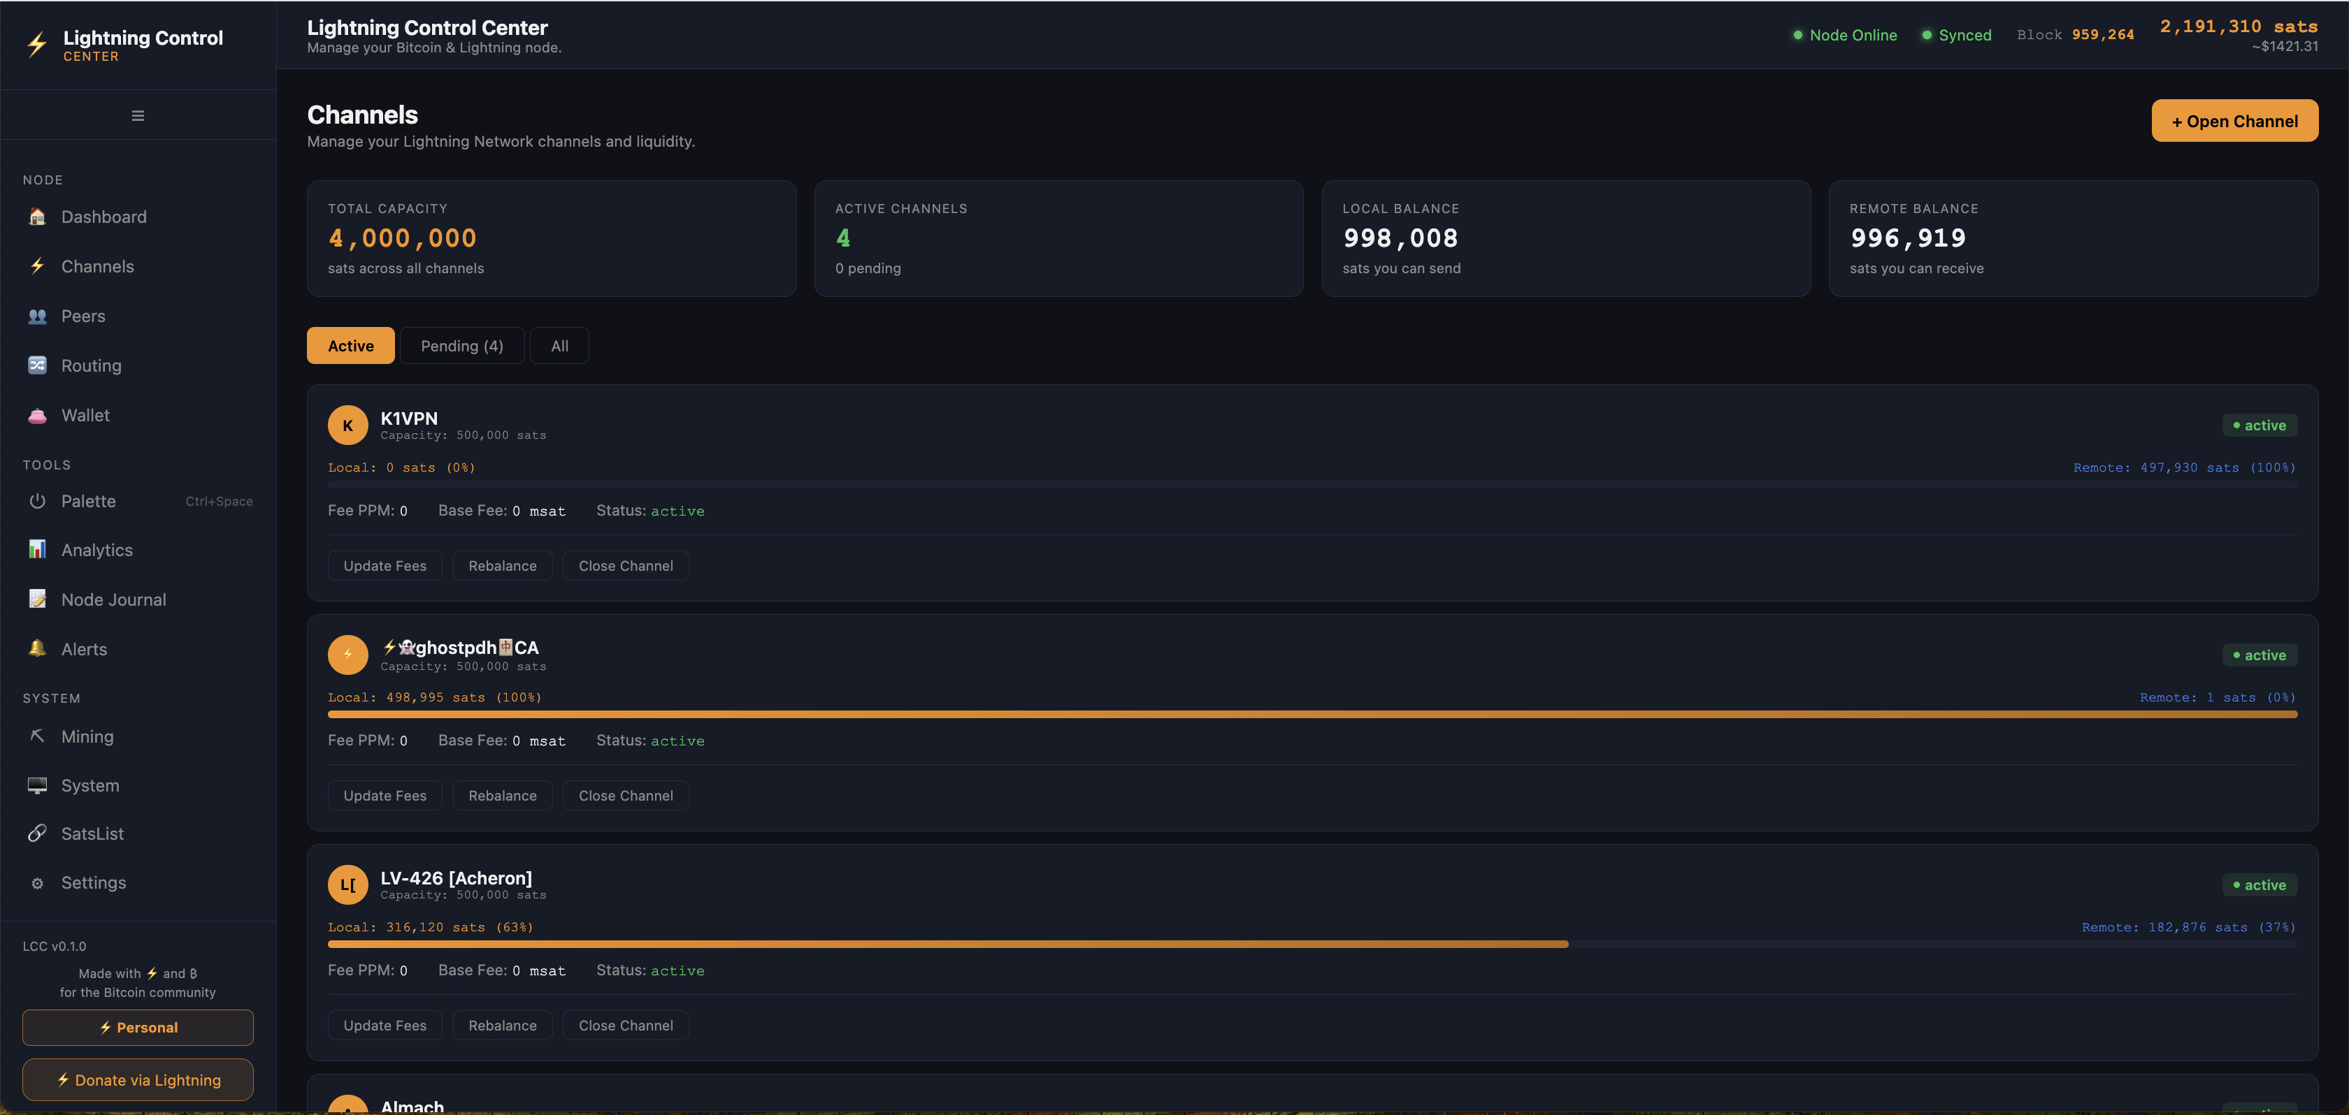Screen dimensions: 2349x1115
Task: Click the Ctrl+Space shortcut hint
Action: (x=219, y=501)
